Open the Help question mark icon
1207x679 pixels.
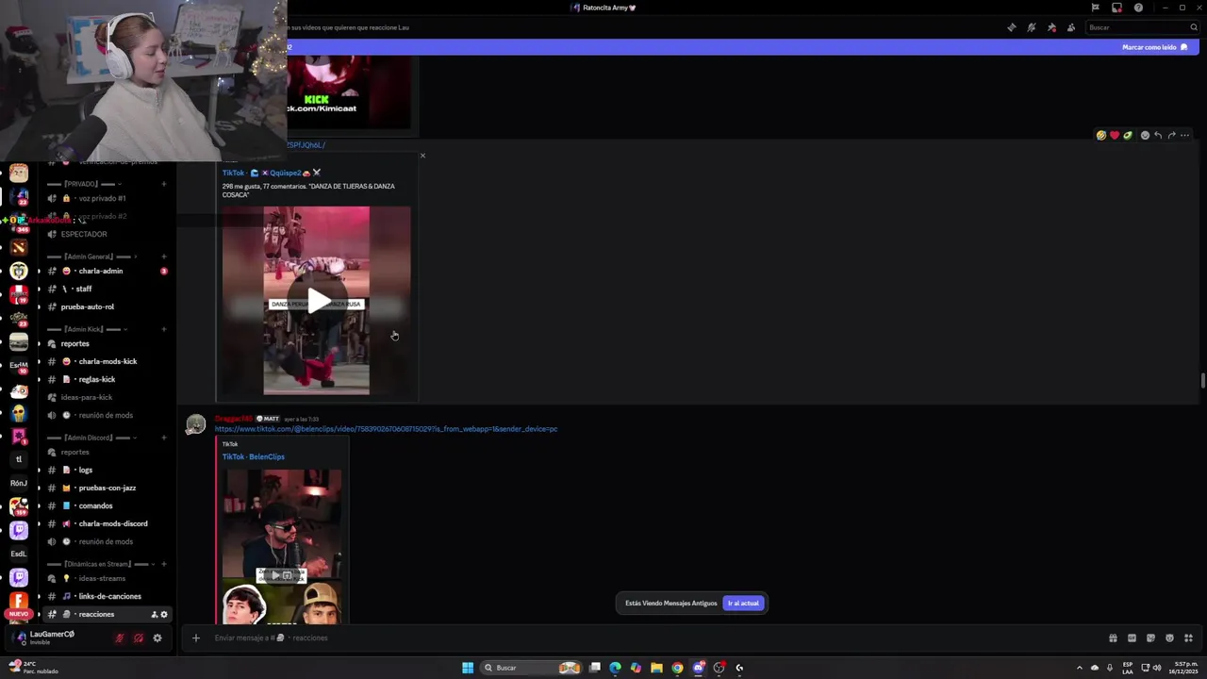(x=1138, y=8)
